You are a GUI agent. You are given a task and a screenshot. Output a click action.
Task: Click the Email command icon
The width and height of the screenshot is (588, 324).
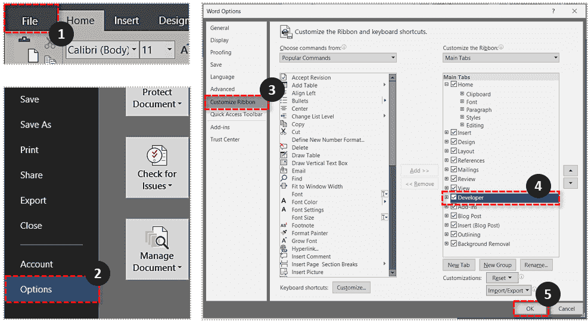(284, 170)
